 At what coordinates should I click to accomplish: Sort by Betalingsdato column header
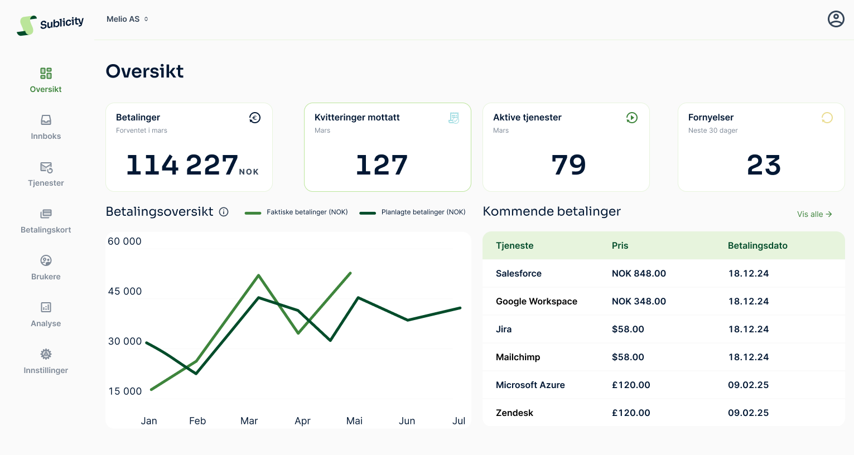click(757, 246)
